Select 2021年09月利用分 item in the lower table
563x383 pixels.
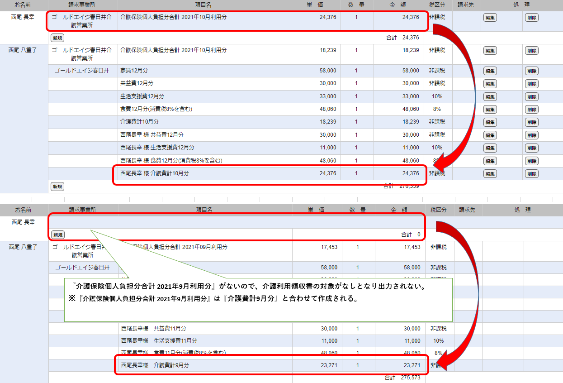coord(181,247)
